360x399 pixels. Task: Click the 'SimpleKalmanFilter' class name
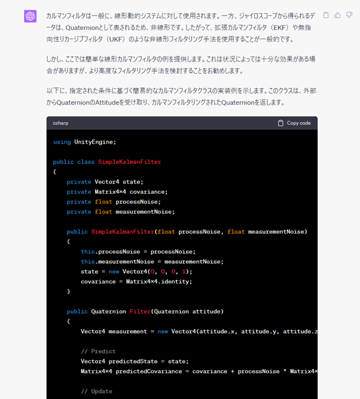click(x=130, y=162)
